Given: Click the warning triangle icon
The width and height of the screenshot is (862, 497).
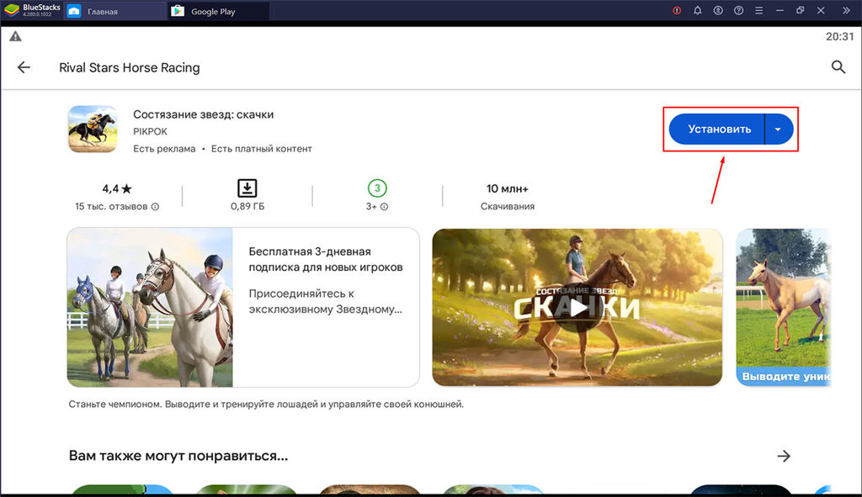Looking at the screenshot, I should point(15,36).
